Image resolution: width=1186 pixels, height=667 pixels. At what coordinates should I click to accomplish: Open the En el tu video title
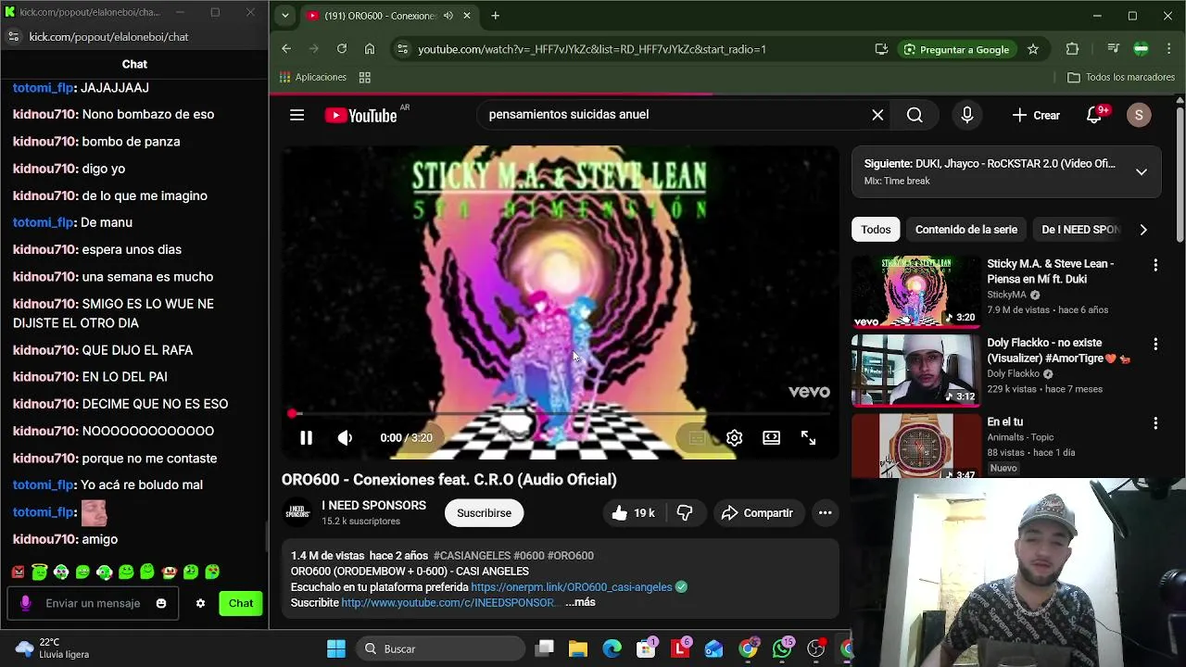(x=1004, y=422)
